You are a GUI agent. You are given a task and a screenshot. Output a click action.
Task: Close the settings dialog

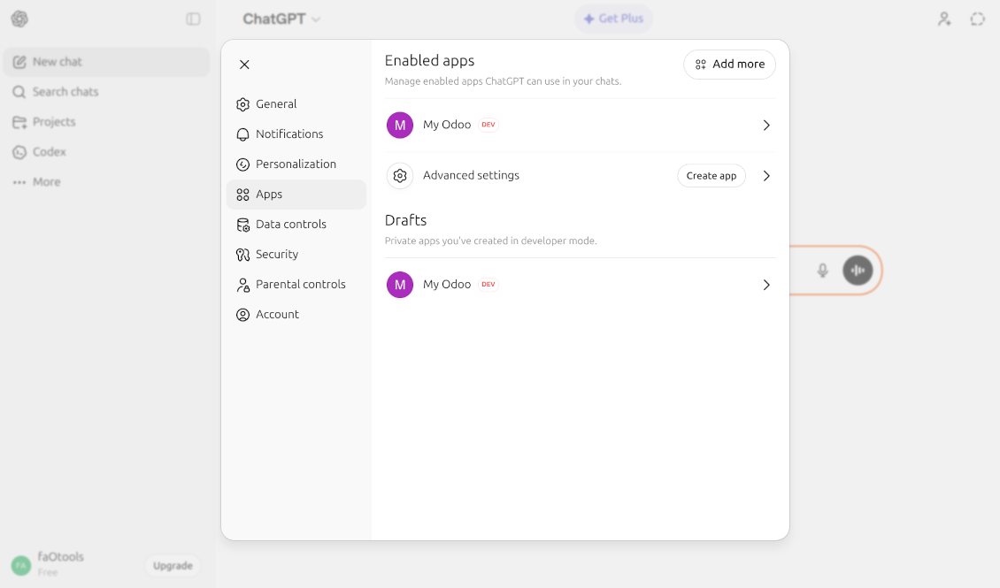point(244,64)
